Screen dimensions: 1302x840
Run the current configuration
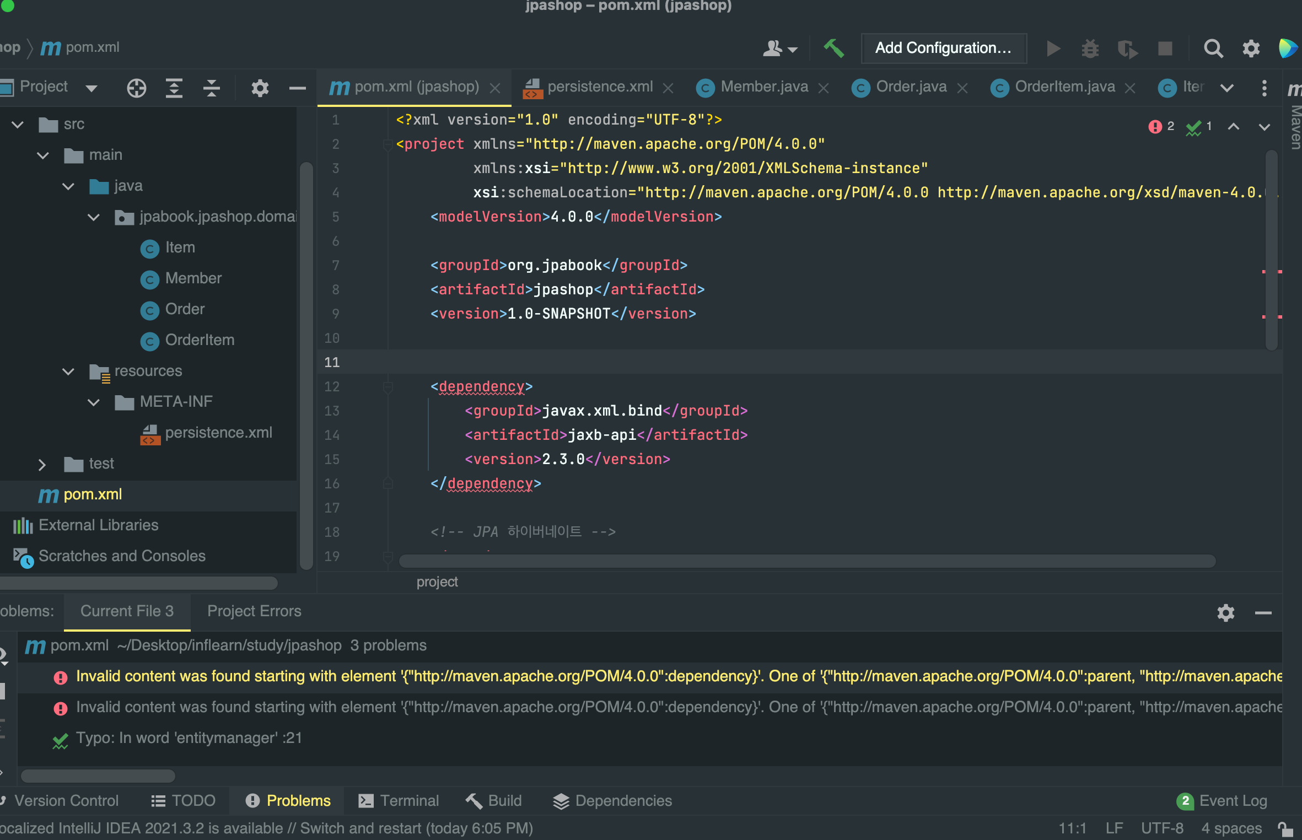1053,49
